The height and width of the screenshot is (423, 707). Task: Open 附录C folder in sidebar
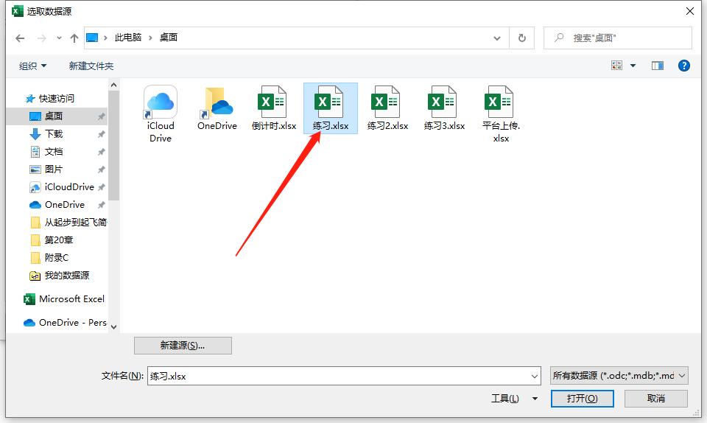(57, 257)
